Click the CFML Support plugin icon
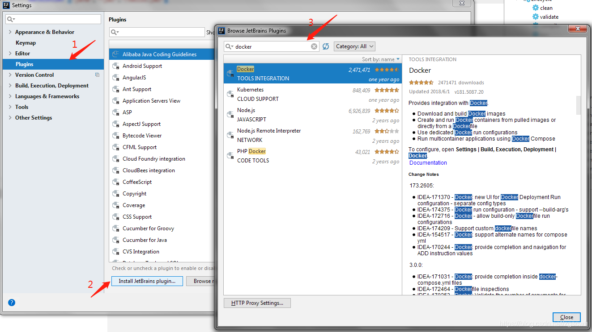This screenshot has height=332, width=592. click(115, 147)
